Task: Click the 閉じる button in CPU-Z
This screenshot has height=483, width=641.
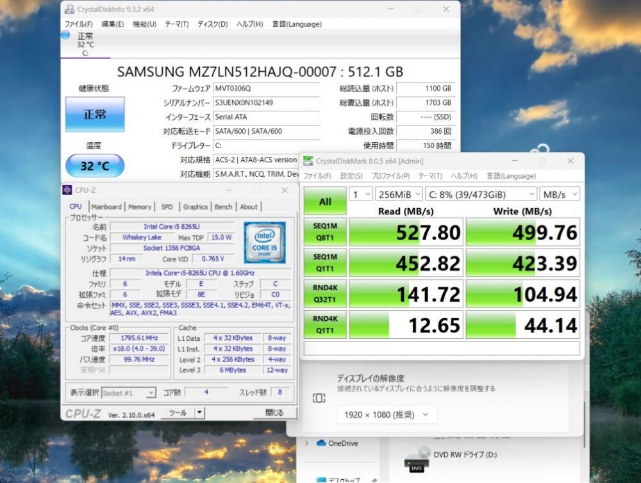Action: tap(274, 413)
